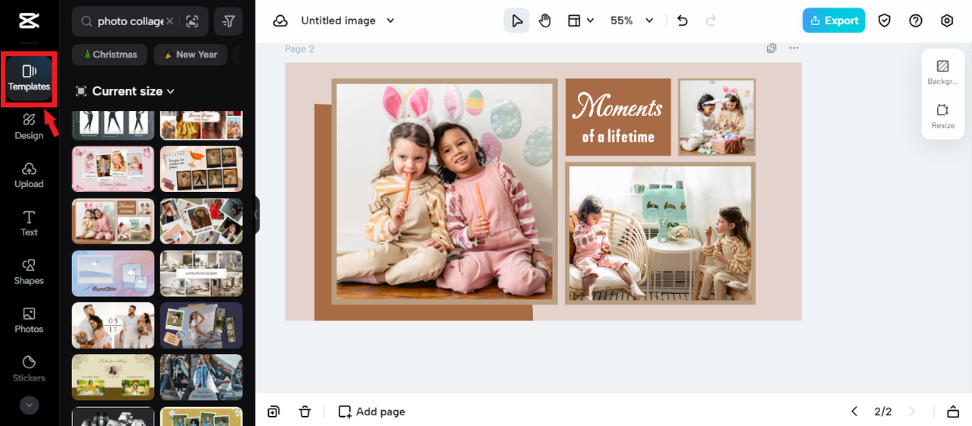Choose the living room design template

coord(201,273)
